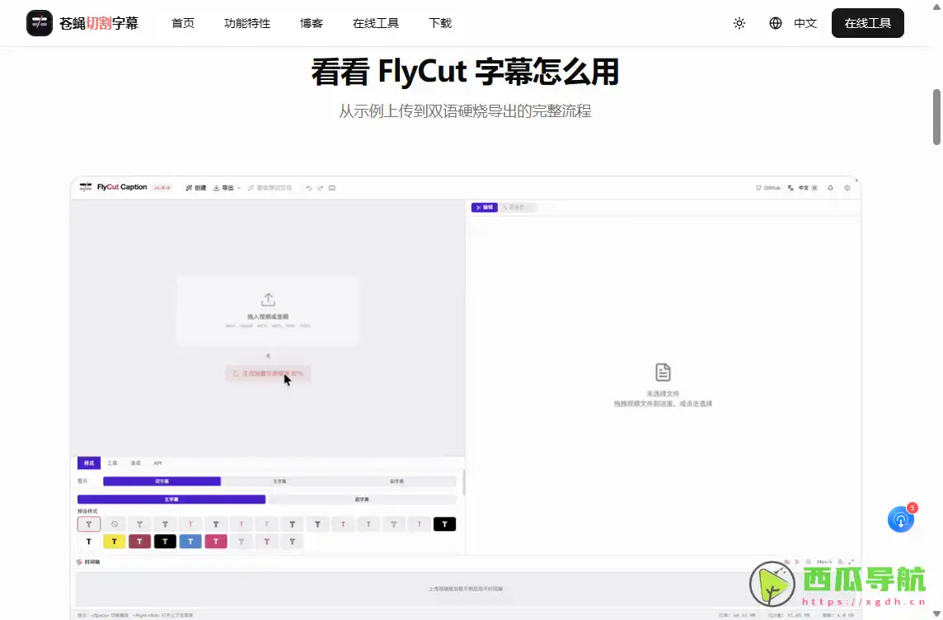This screenshot has height=620, width=943.
Task: Open the 中文 language selector in site header
Action: [x=805, y=23]
